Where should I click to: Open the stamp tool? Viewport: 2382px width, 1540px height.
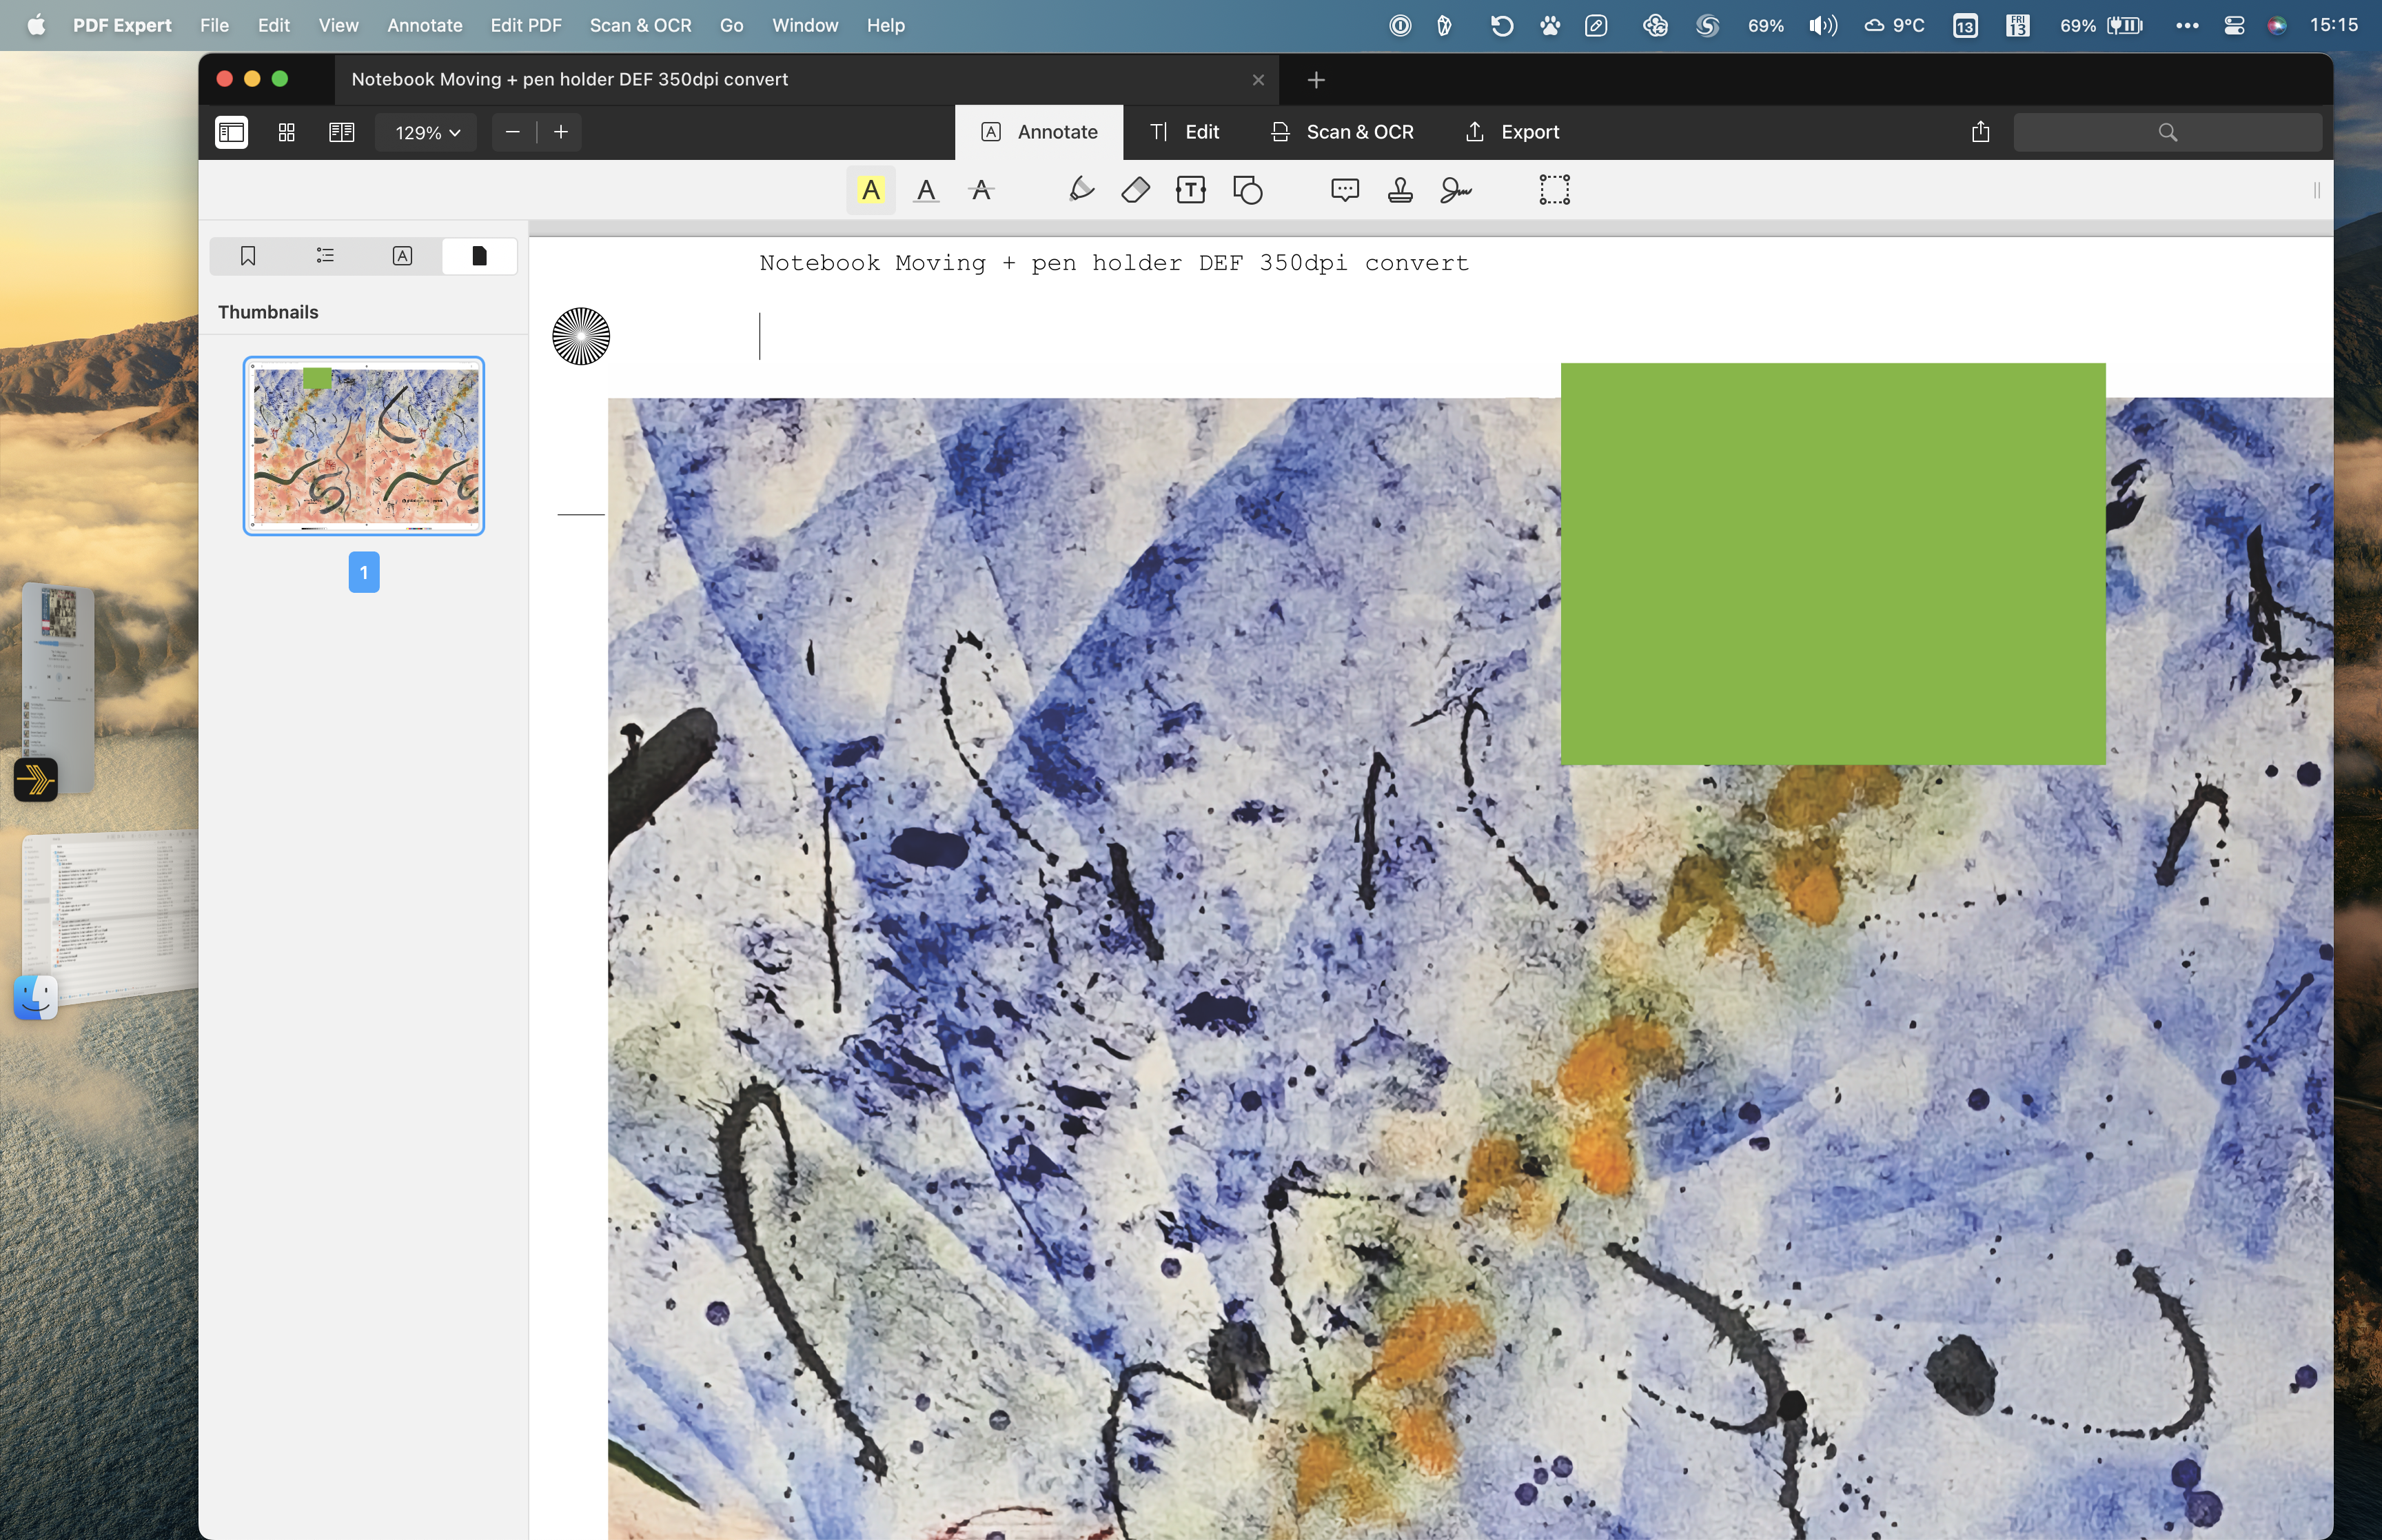pyautogui.click(x=1399, y=190)
